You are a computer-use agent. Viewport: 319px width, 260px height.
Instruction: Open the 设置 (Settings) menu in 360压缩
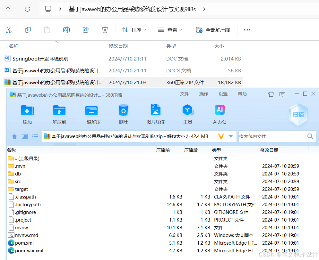coord(223,94)
